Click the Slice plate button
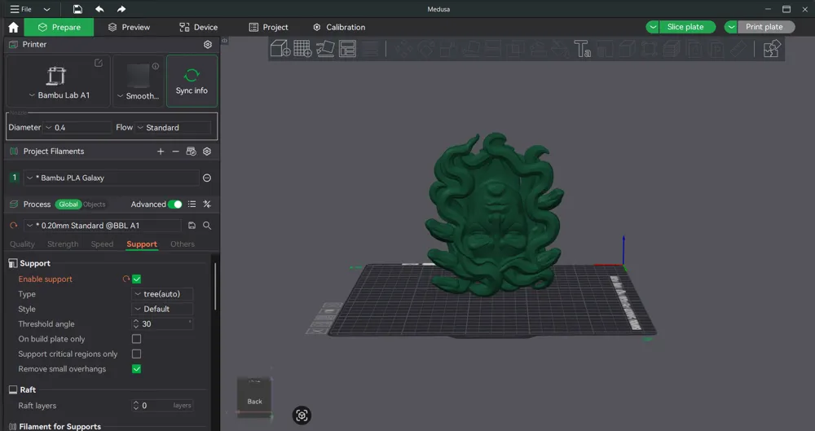 coord(687,27)
